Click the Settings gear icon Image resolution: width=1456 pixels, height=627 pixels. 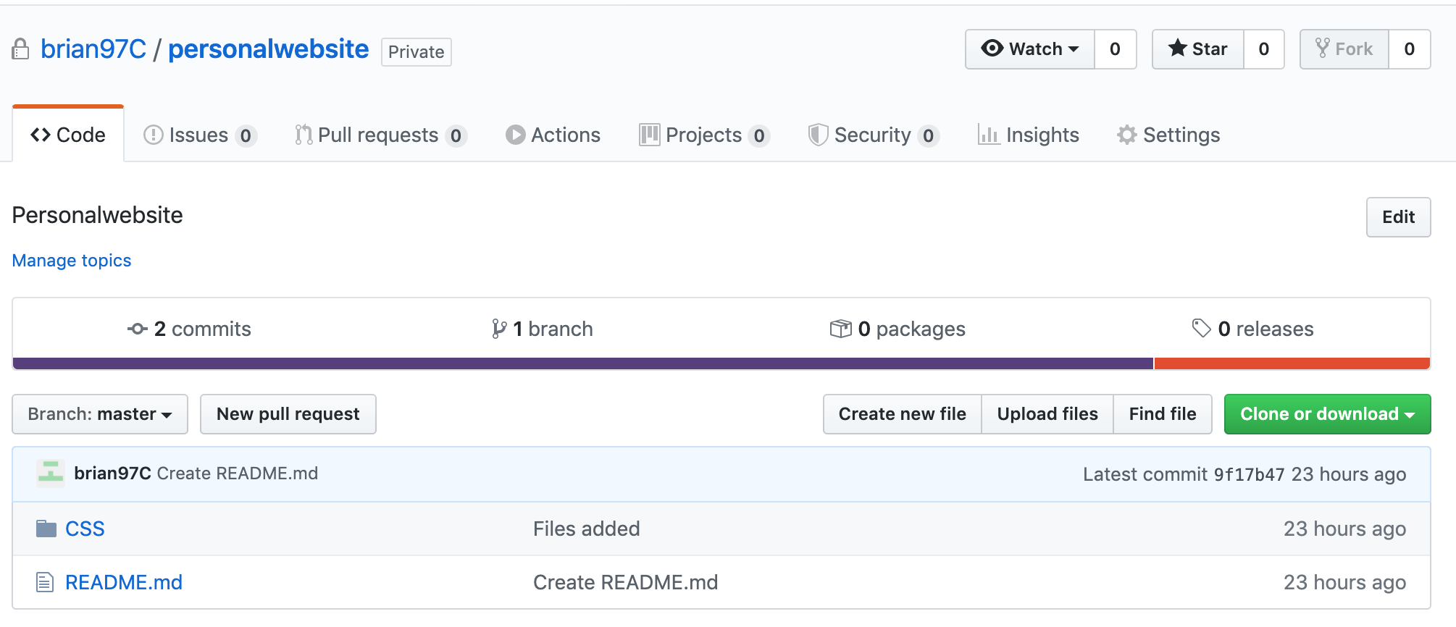tap(1126, 135)
